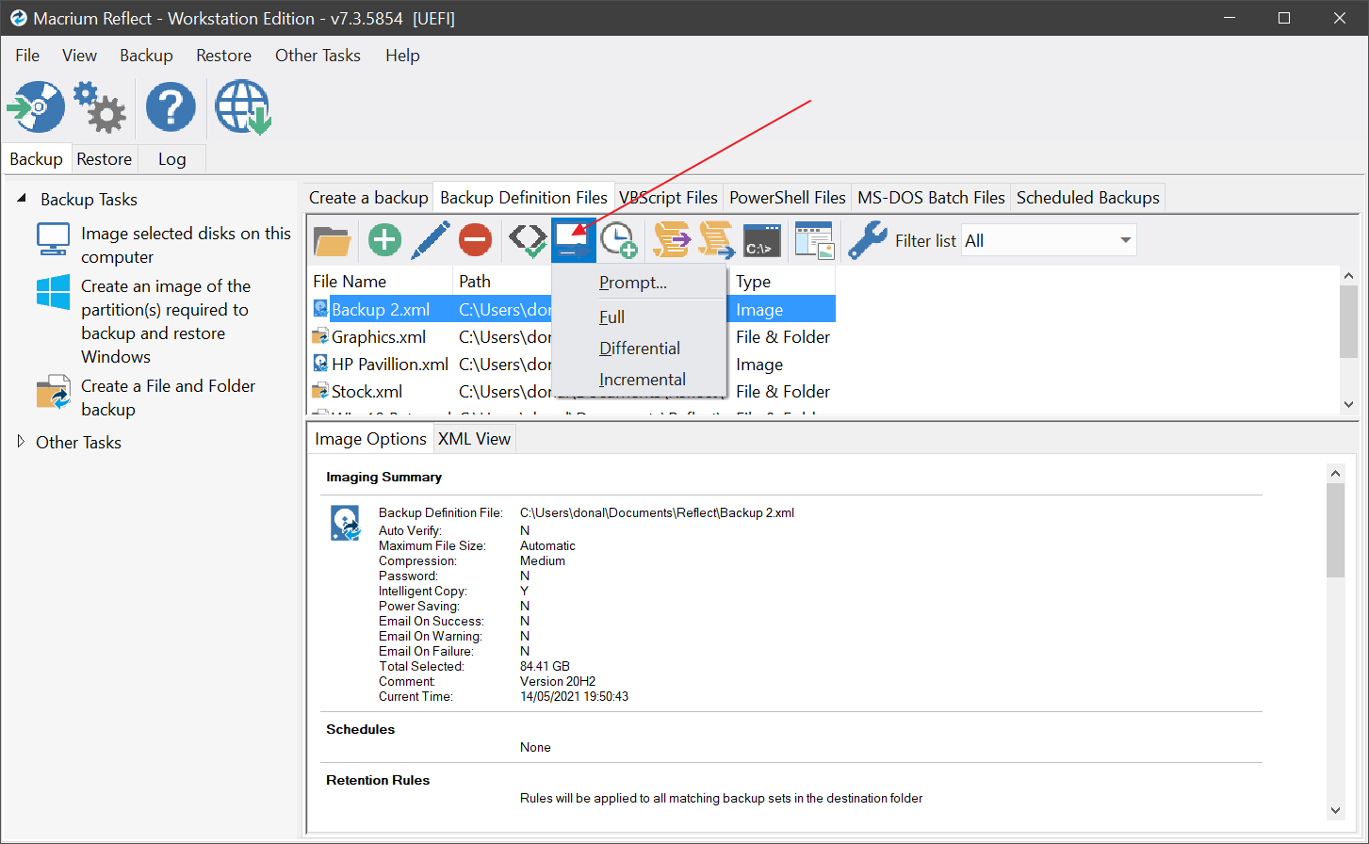Click the green plus add icon
Viewport: 1369px width, 844px height.
(384, 240)
